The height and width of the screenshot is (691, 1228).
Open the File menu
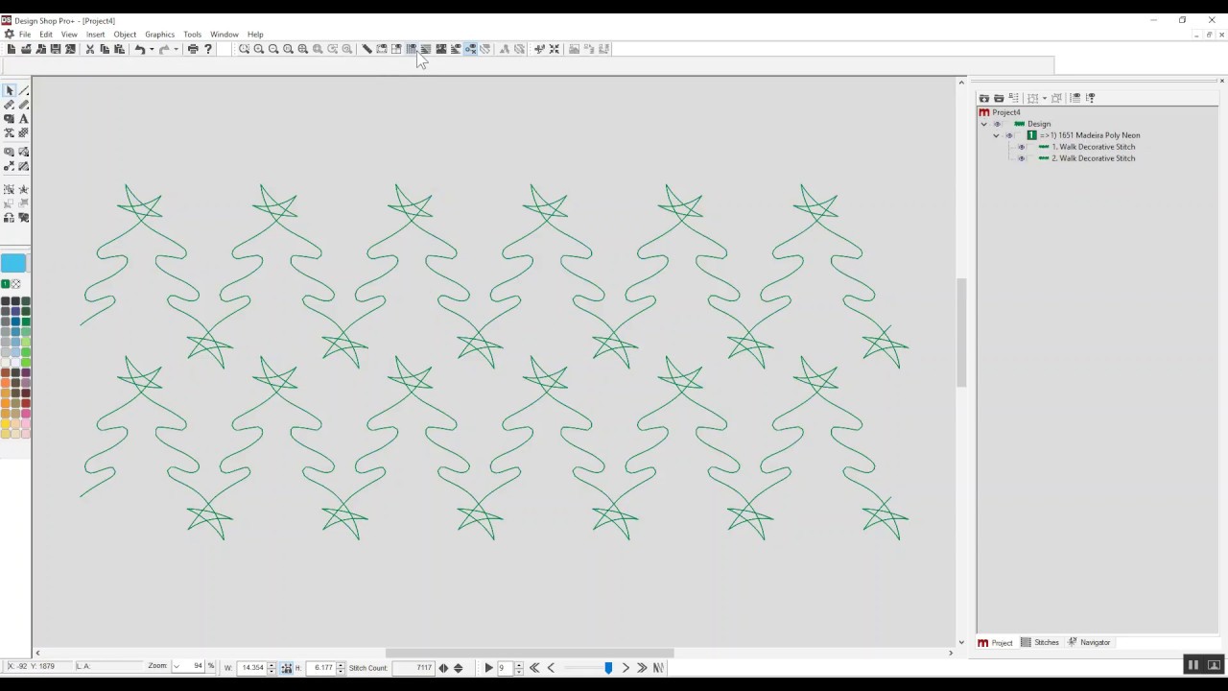point(25,35)
